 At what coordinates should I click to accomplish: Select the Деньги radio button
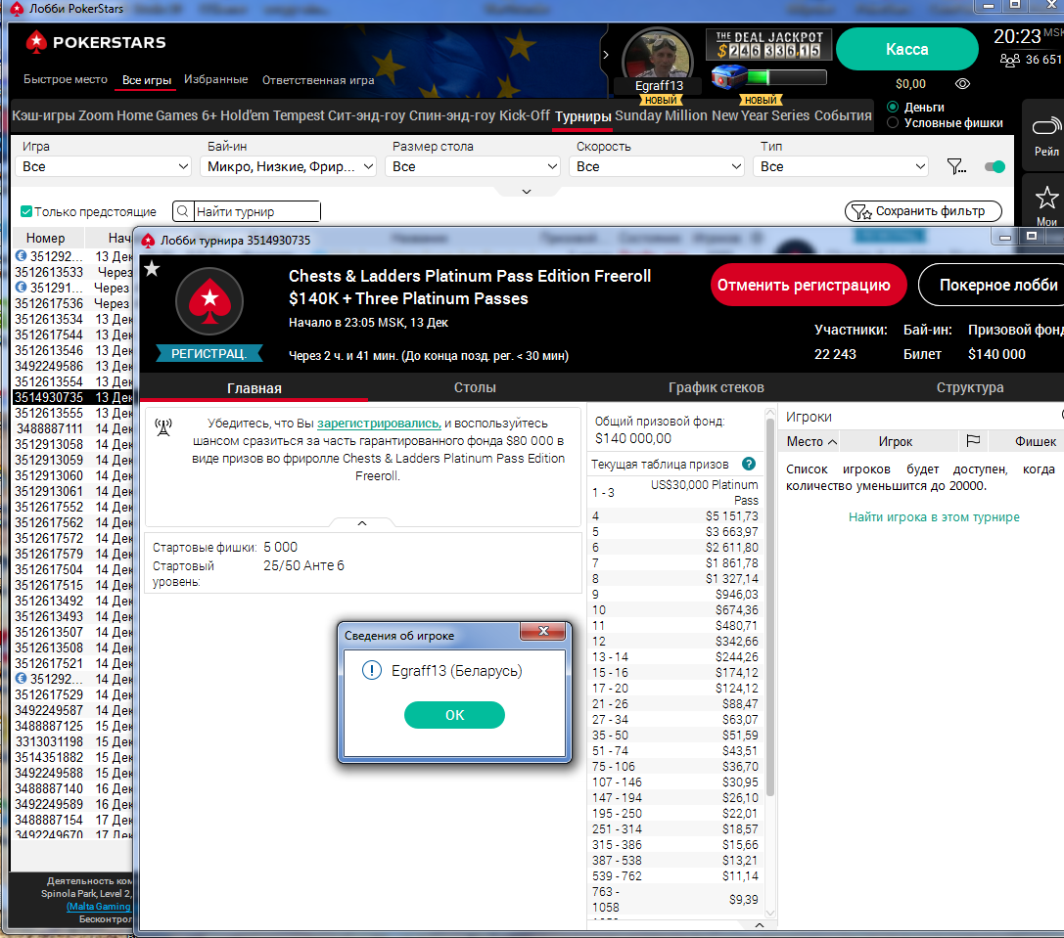click(893, 108)
